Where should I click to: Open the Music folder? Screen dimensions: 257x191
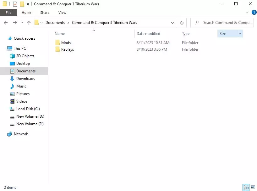tap(21, 86)
